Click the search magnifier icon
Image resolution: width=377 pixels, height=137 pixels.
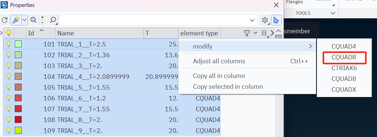(53, 20)
